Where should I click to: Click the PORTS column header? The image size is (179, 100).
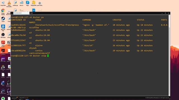[x=164, y=20]
